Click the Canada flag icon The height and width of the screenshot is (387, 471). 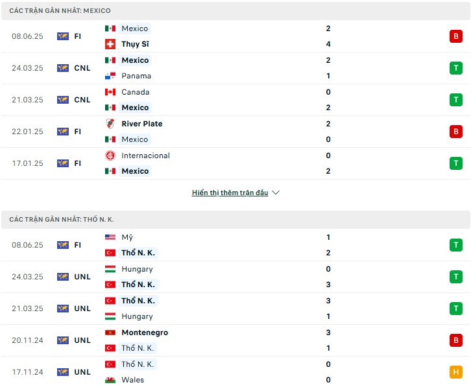pos(110,92)
